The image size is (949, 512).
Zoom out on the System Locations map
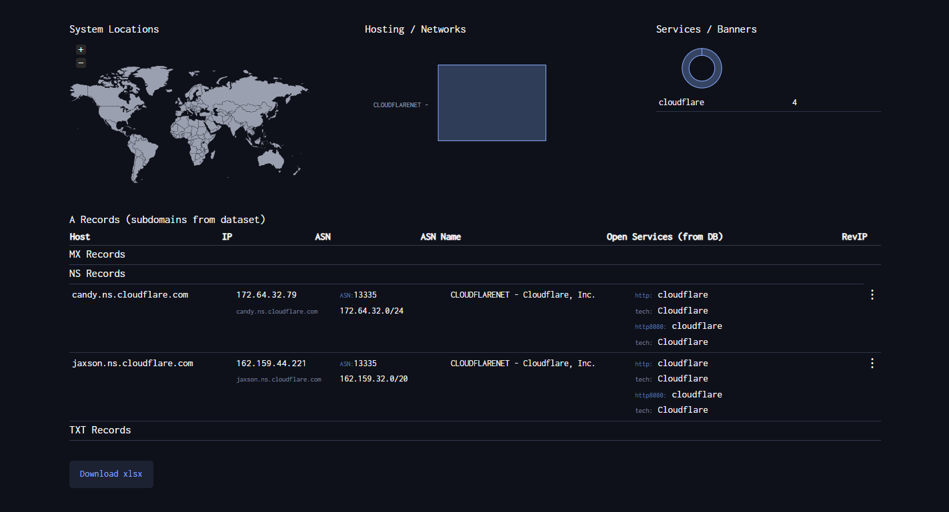pyautogui.click(x=81, y=63)
